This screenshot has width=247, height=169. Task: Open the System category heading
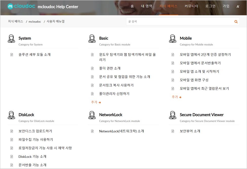25,38
